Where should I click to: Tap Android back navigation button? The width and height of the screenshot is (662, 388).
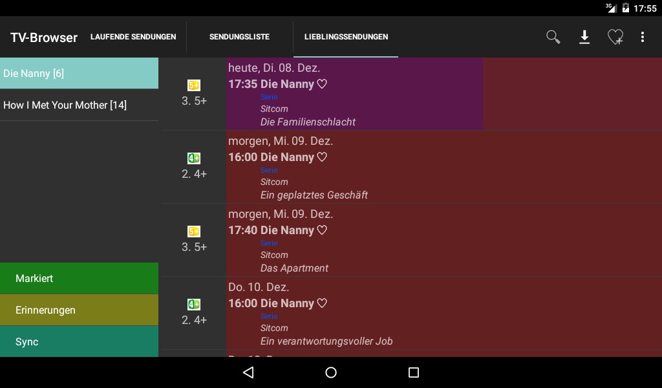point(248,372)
